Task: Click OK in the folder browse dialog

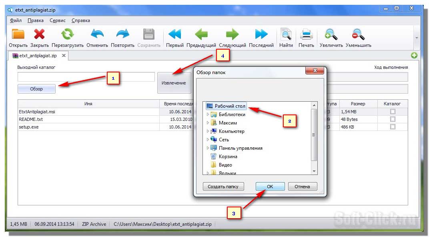Action: coord(270,187)
